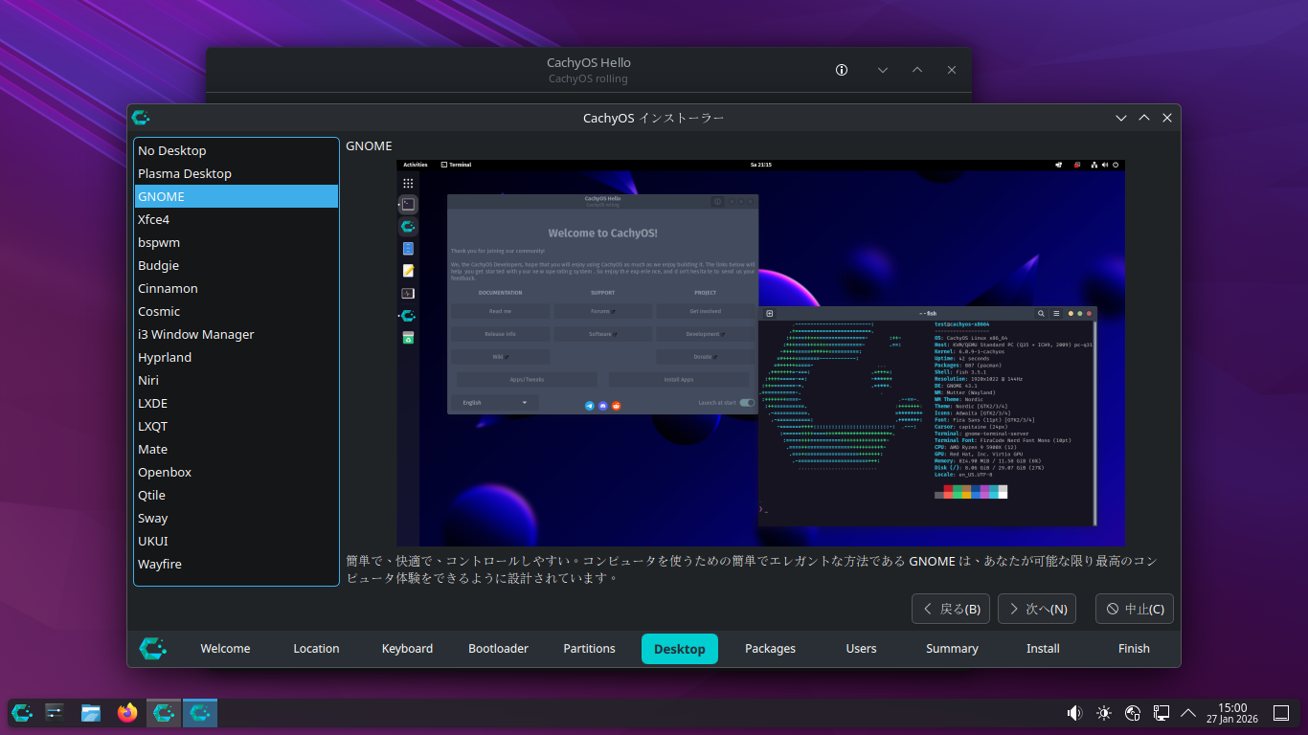The height and width of the screenshot is (735, 1308).
Task: Open the system settings icon next to launcher
Action: (55, 713)
